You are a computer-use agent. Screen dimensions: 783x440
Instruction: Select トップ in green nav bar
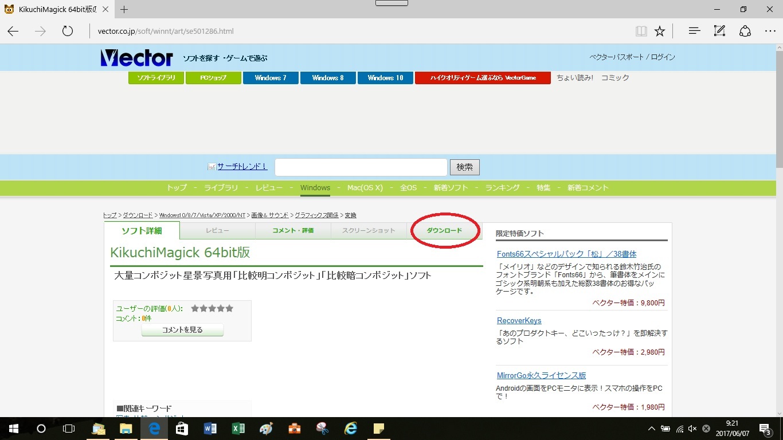tap(177, 188)
